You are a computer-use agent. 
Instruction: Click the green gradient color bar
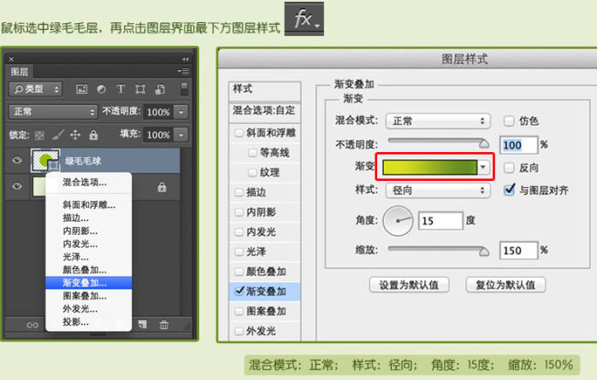(x=430, y=167)
